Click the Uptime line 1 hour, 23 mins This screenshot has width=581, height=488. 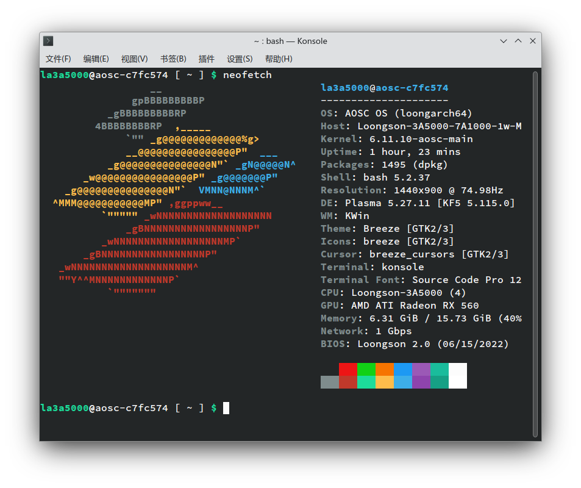pyautogui.click(x=391, y=152)
